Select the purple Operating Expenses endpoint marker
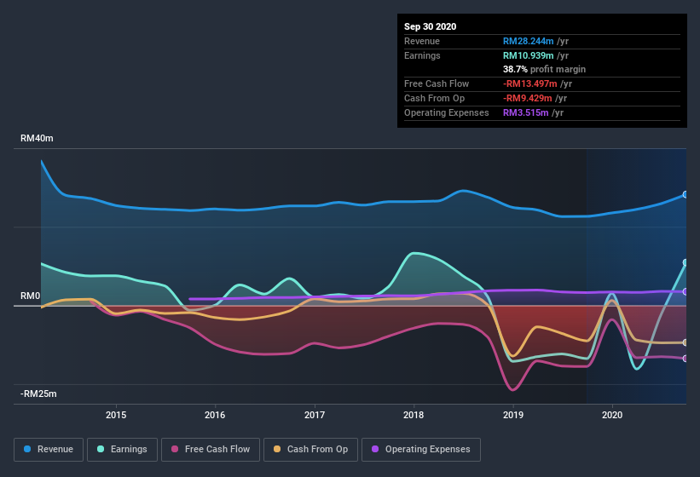This screenshot has width=700, height=477. 686,291
